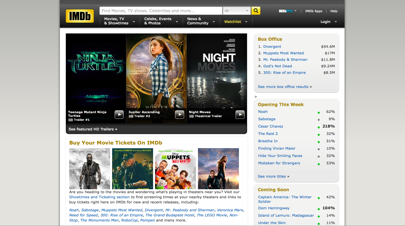Open the Finding Vivian Maier link
This screenshot has width=405, height=226.
point(277,148)
